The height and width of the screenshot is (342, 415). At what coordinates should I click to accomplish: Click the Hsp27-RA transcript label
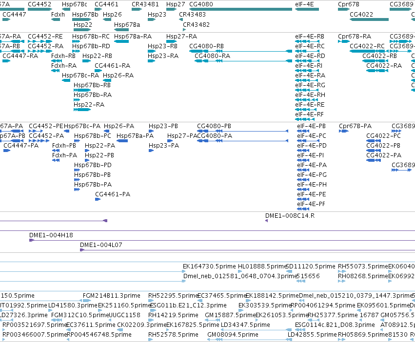(x=181, y=36)
